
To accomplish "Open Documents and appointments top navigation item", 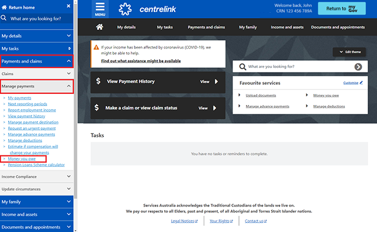I will coord(338,27).
